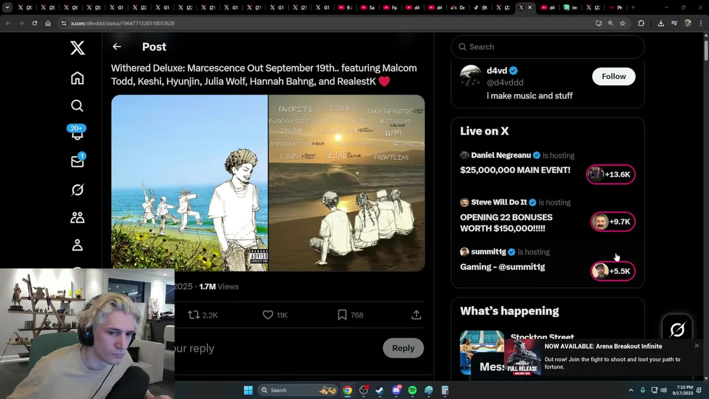This screenshot has width=709, height=399.
Task: Open the browser zoom icon in address bar
Action: tap(610, 23)
